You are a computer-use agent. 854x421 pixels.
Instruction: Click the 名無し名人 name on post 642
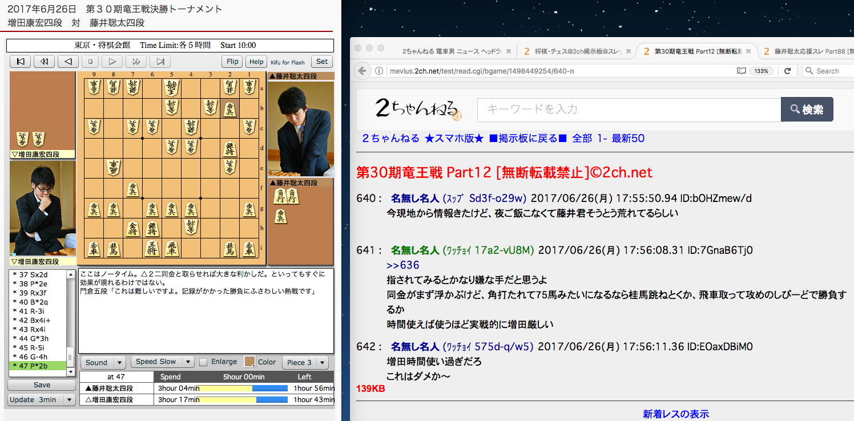[x=415, y=346]
